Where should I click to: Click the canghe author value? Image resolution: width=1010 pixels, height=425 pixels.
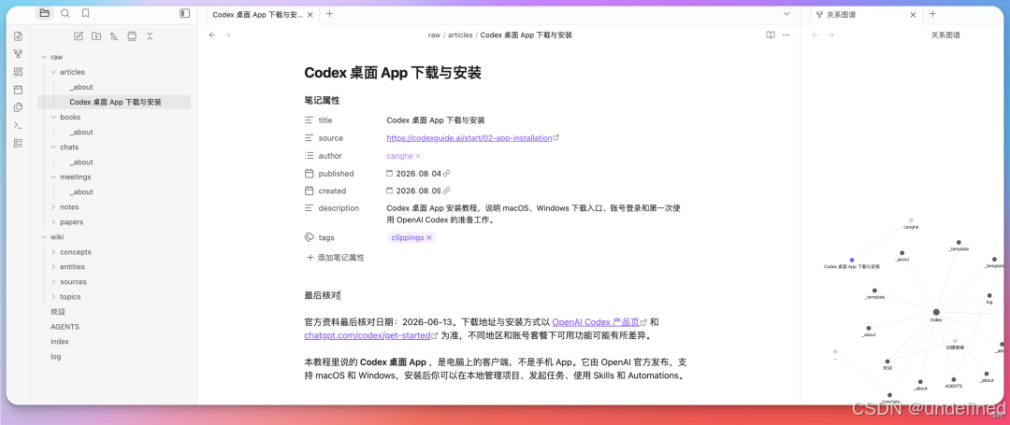[x=399, y=156]
